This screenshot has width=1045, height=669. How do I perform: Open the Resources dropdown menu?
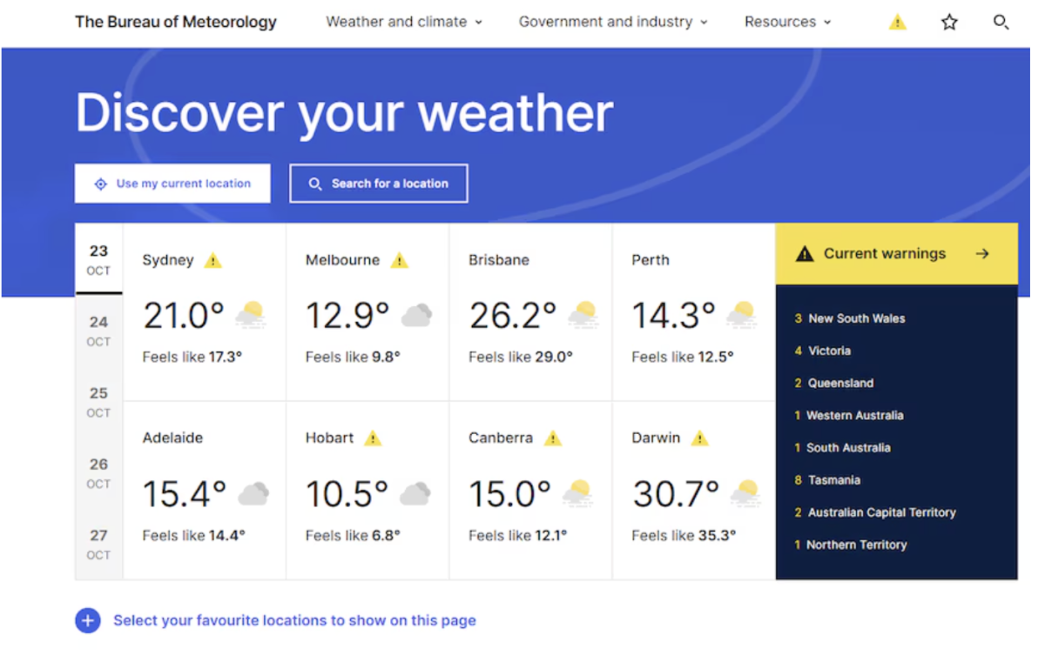[x=787, y=22]
